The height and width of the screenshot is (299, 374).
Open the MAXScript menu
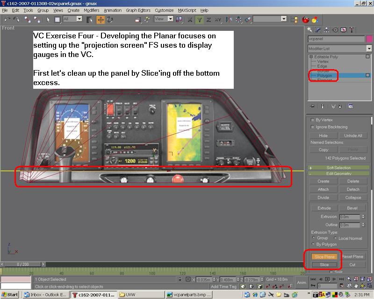tap(187, 10)
